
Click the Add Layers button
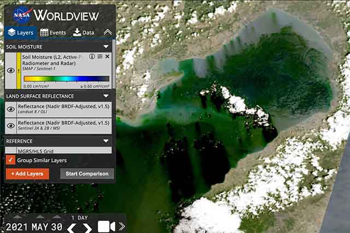point(27,174)
